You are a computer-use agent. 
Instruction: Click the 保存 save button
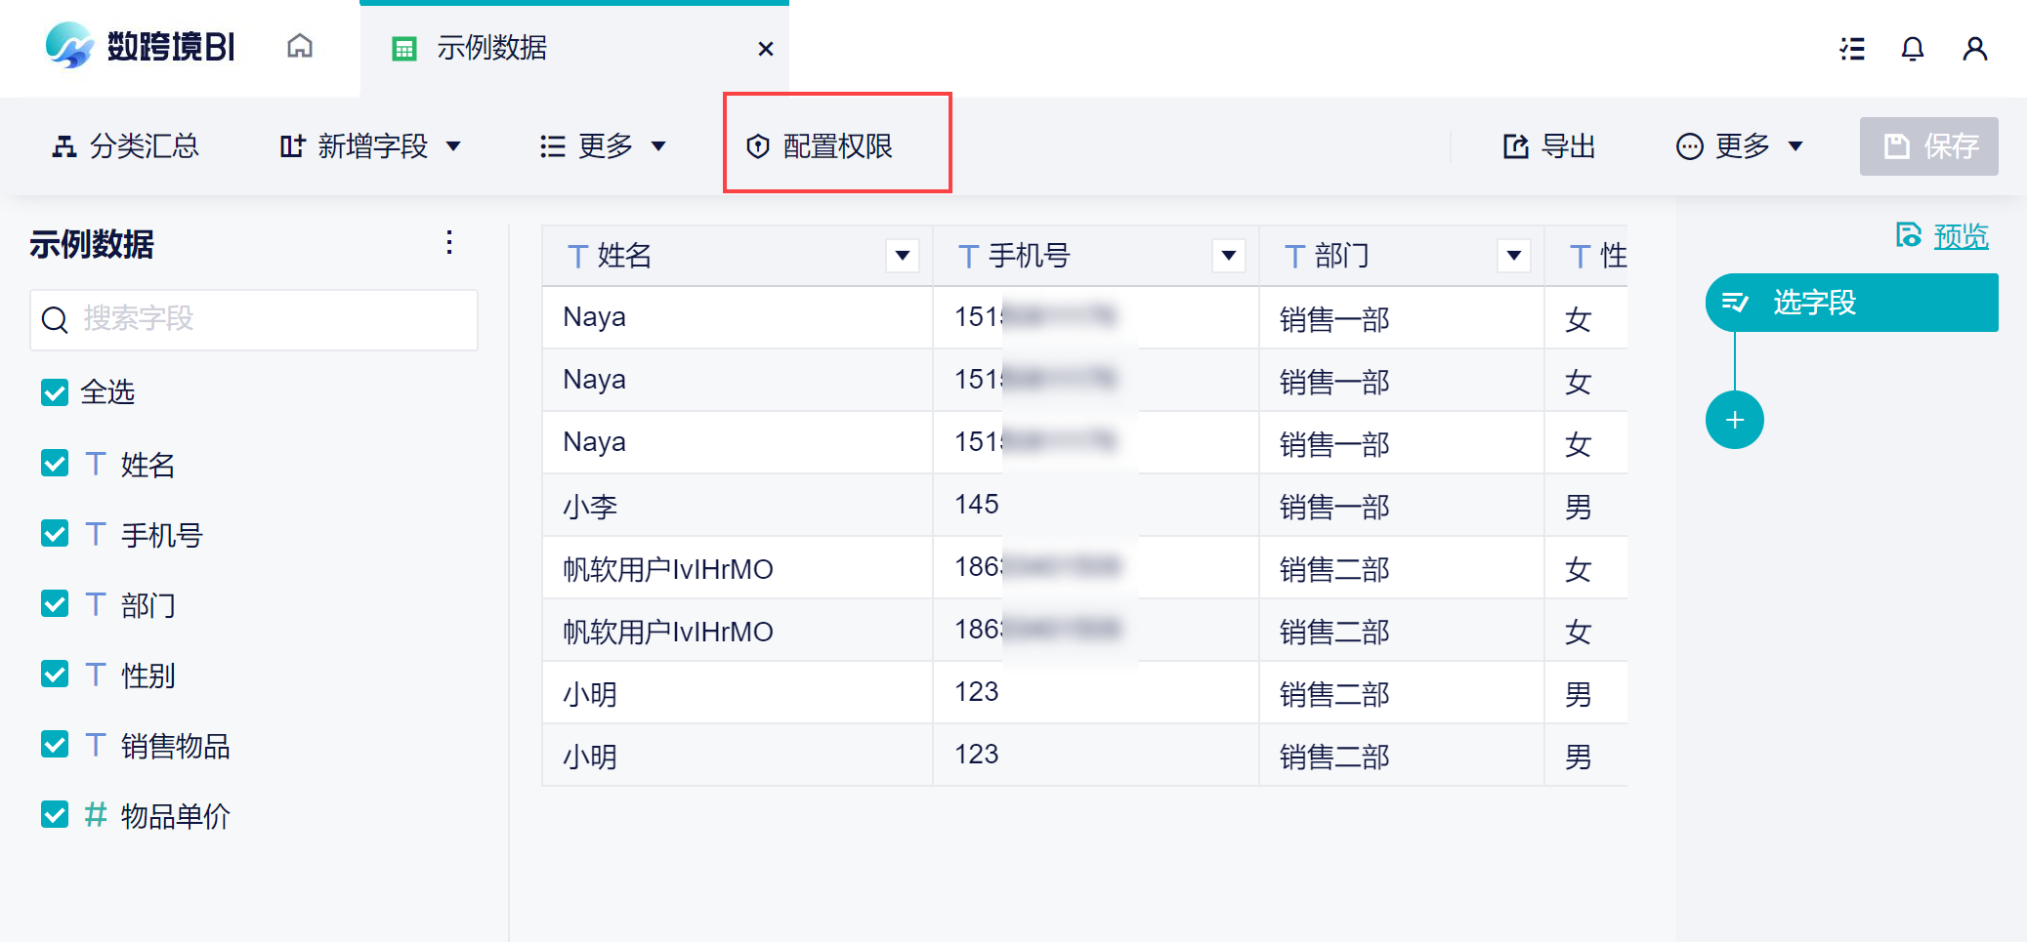point(1928,146)
